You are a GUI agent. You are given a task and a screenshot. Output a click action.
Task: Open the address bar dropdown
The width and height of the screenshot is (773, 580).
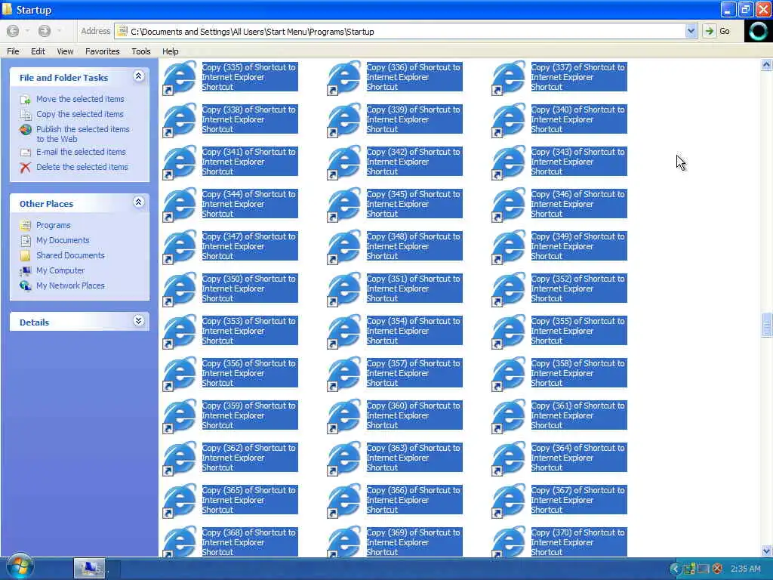pos(691,31)
